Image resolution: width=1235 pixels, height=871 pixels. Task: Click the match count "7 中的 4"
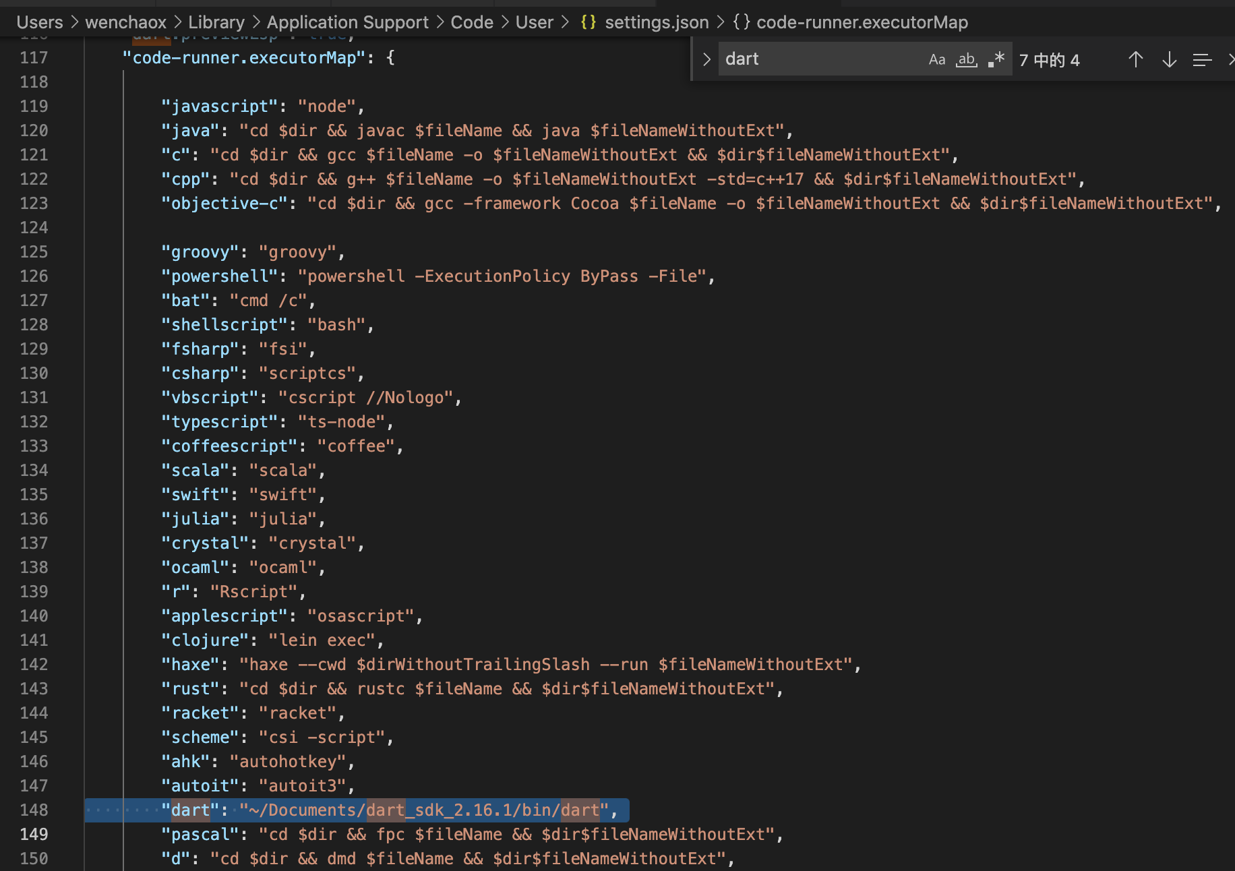[x=1049, y=60]
